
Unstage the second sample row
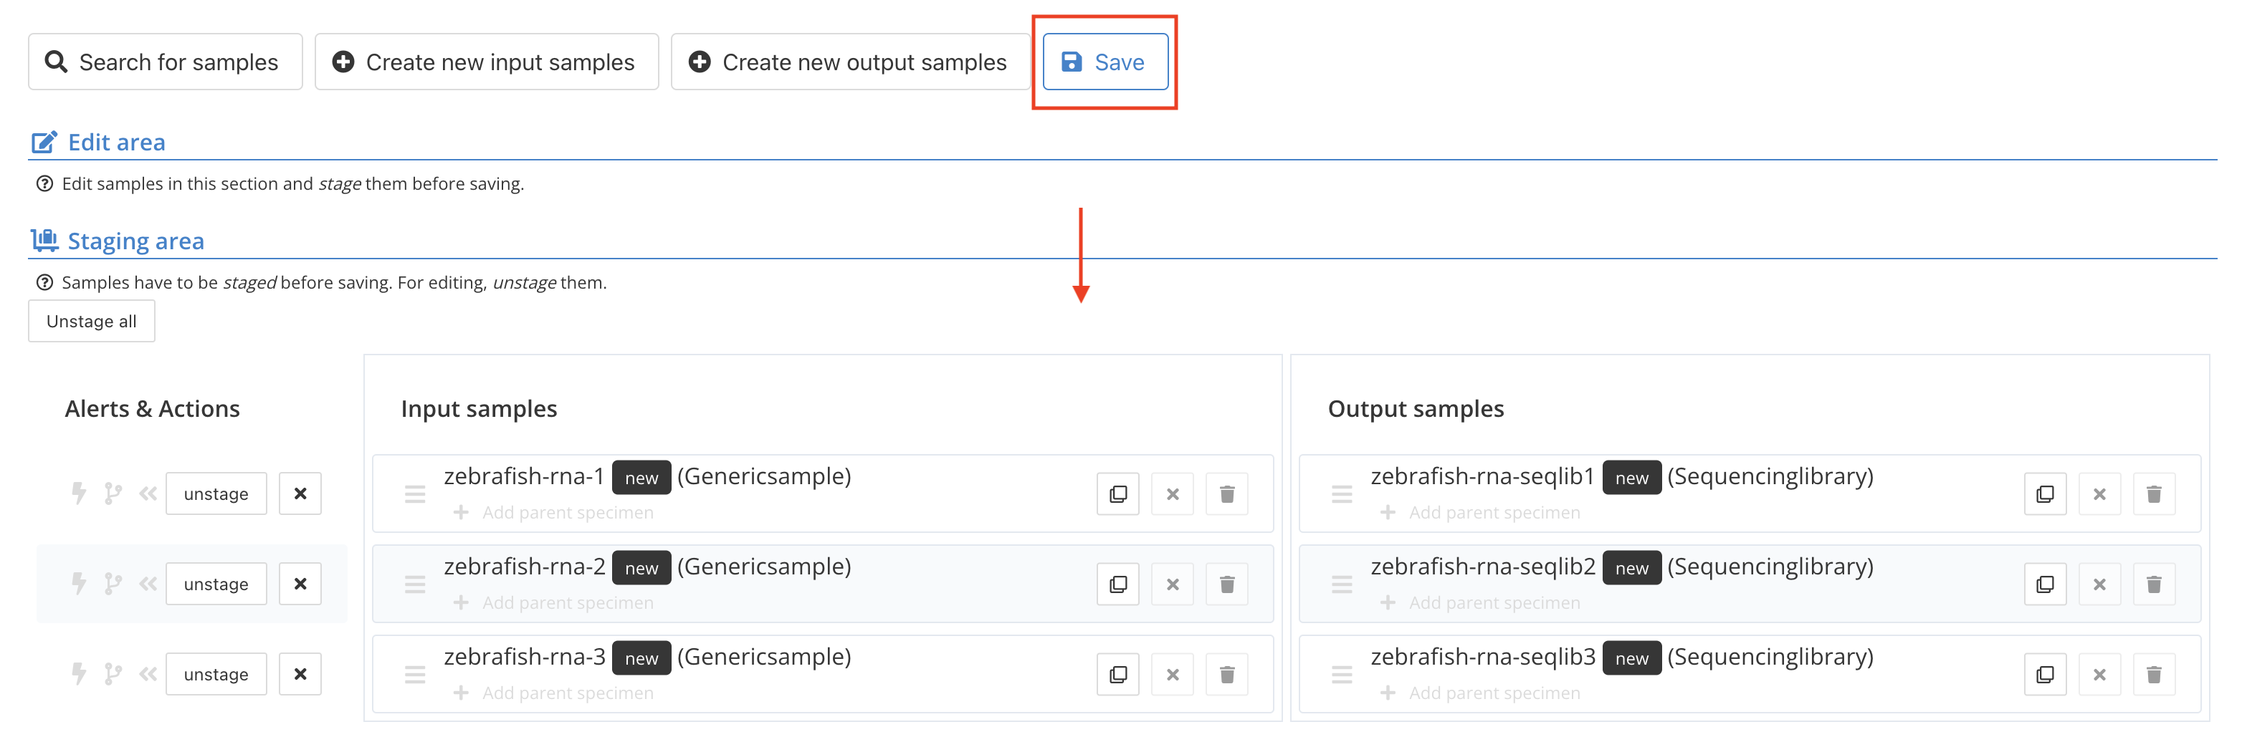tap(216, 584)
